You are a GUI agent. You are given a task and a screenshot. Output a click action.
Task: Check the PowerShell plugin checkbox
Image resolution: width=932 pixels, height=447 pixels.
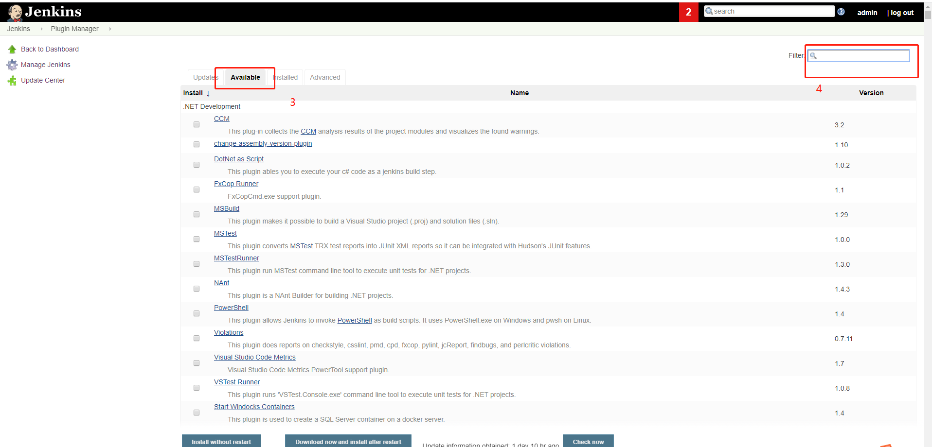pyautogui.click(x=197, y=313)
